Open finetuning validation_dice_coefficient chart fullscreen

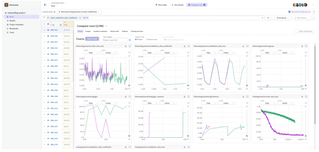[188, 46]
